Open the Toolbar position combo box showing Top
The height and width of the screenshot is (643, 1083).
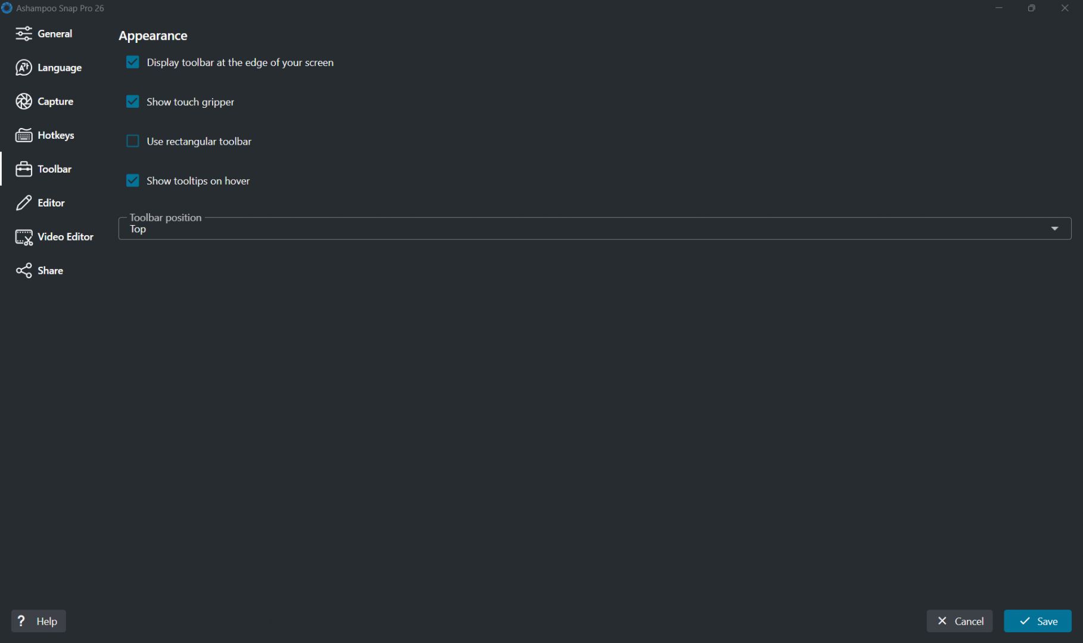(595, 229)
